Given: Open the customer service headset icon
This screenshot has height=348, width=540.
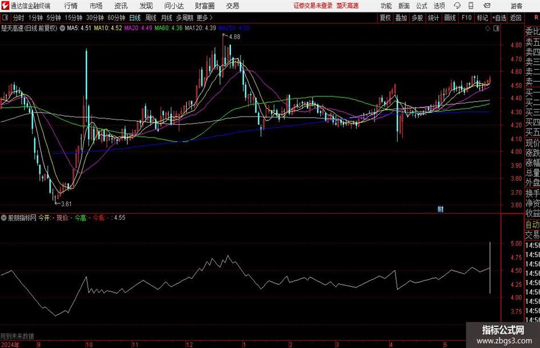Looking at the screenshot, I should tap(457, 6).
